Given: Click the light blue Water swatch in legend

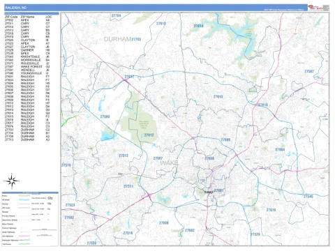Looking at the screenshot, I should pyautogui.click(x=24, y=199).
